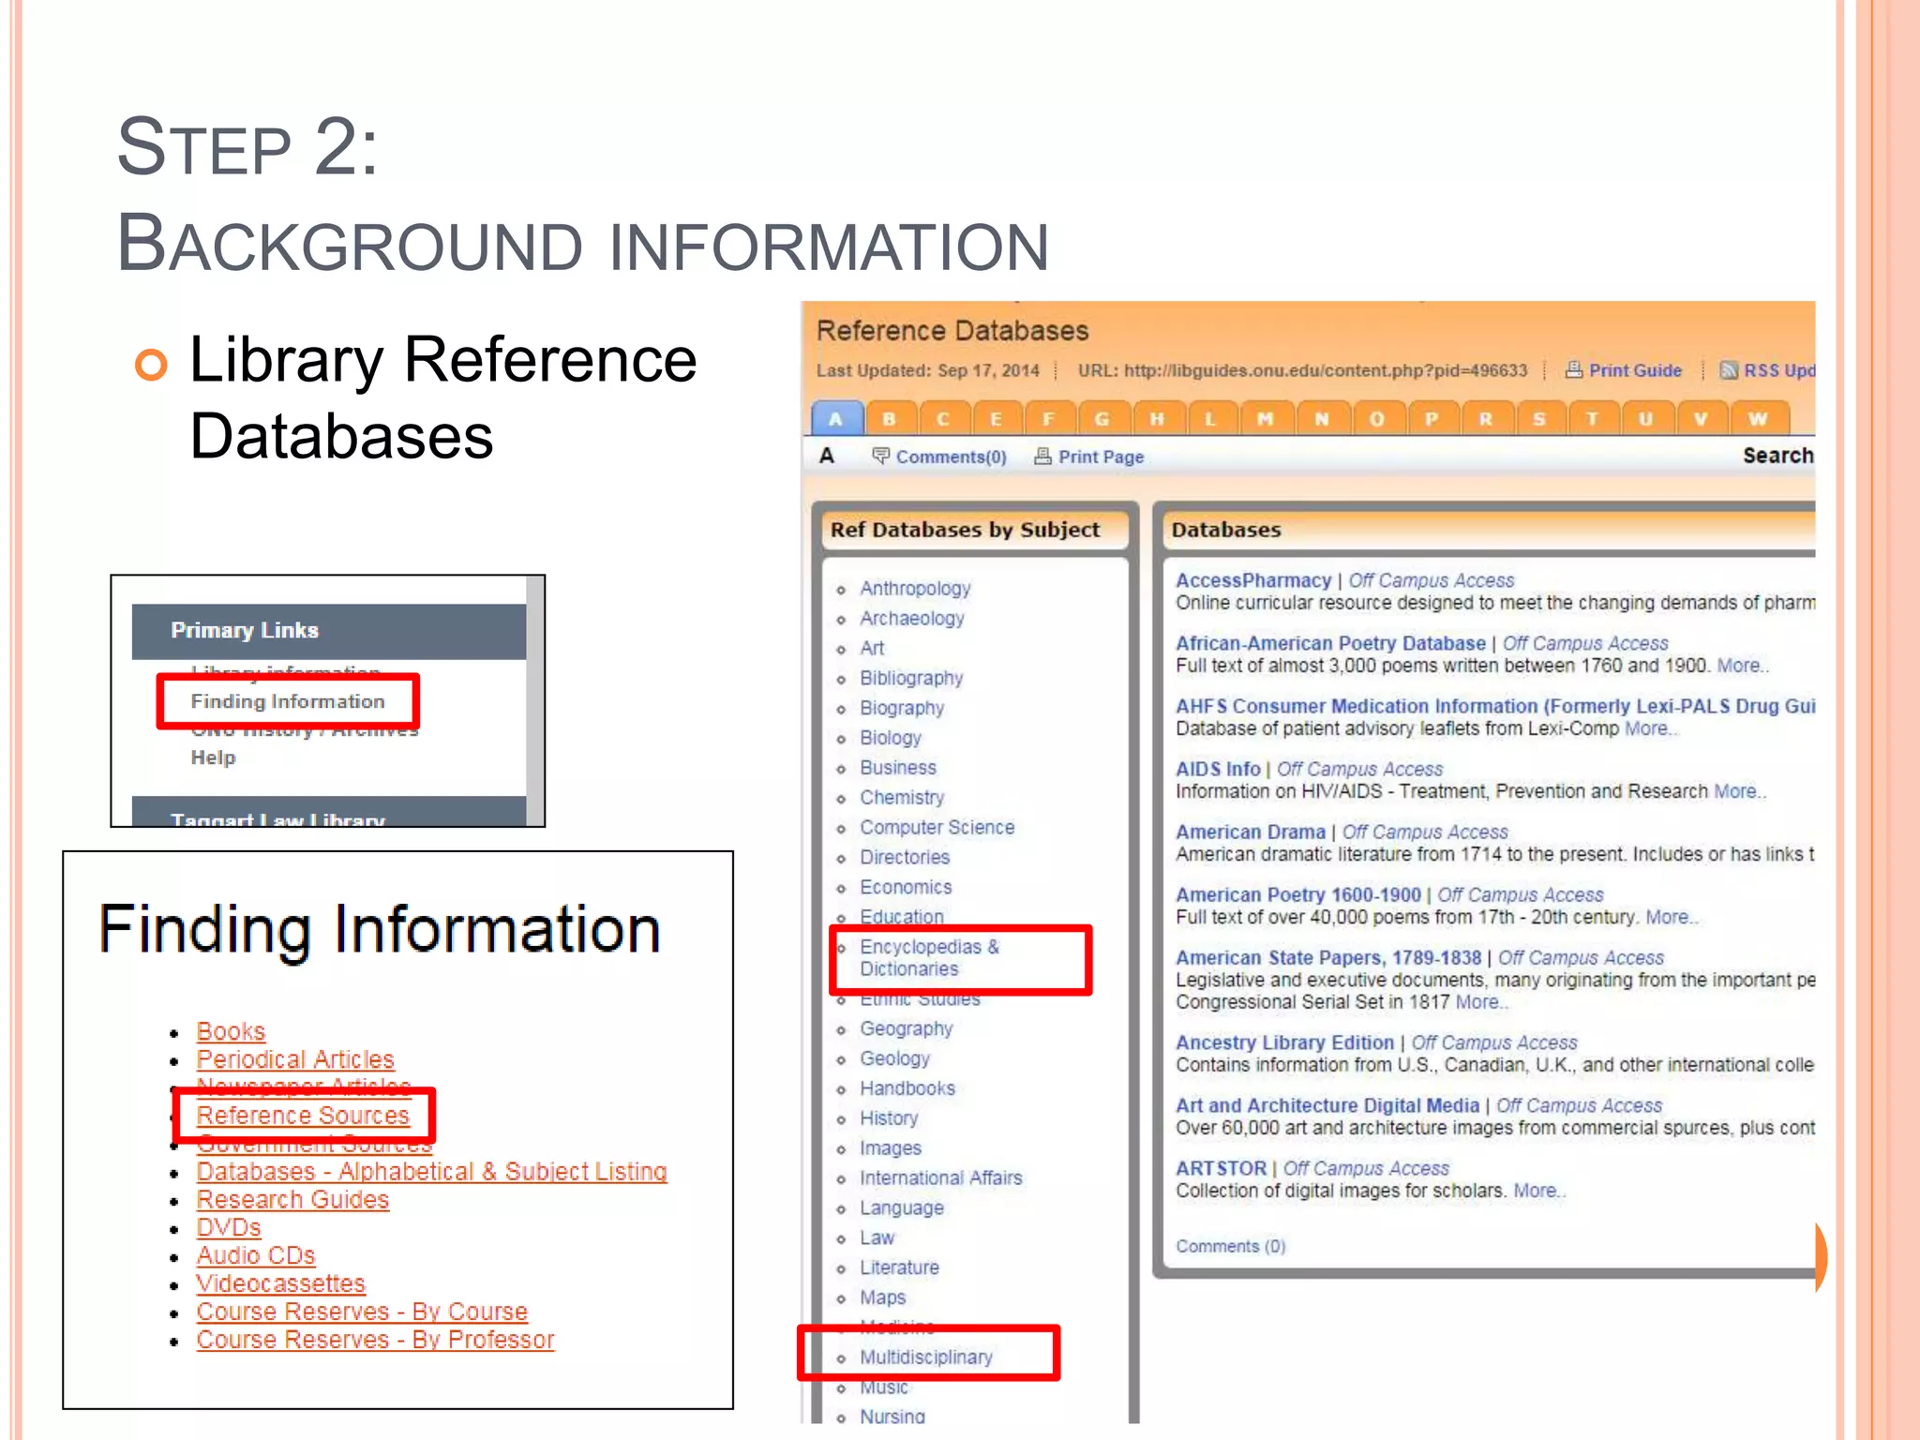Open American Poetry 1600-1900 link
This screenshot has height=1440, width=1920.
coord(1298,894)
